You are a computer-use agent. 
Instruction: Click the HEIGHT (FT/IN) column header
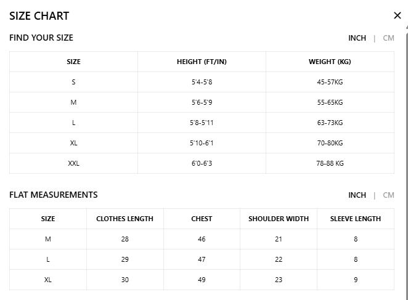pyautogui.click(x=202, y=62)
